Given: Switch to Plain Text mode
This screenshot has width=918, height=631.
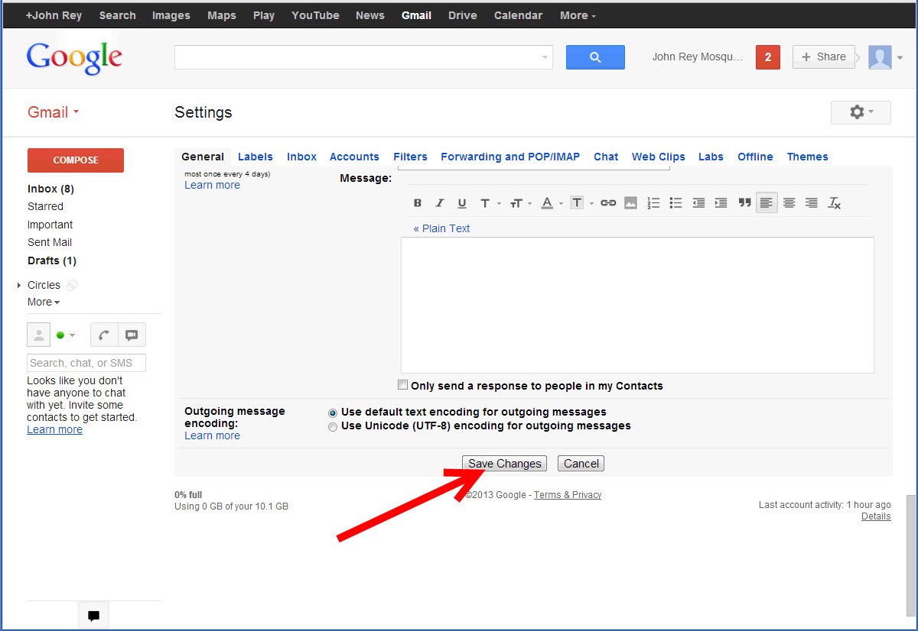Looking at the screenshot, I should click(441, 228).
